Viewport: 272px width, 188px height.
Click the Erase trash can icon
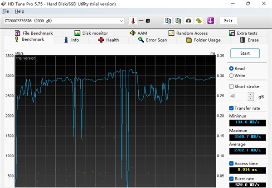[243, 40]
